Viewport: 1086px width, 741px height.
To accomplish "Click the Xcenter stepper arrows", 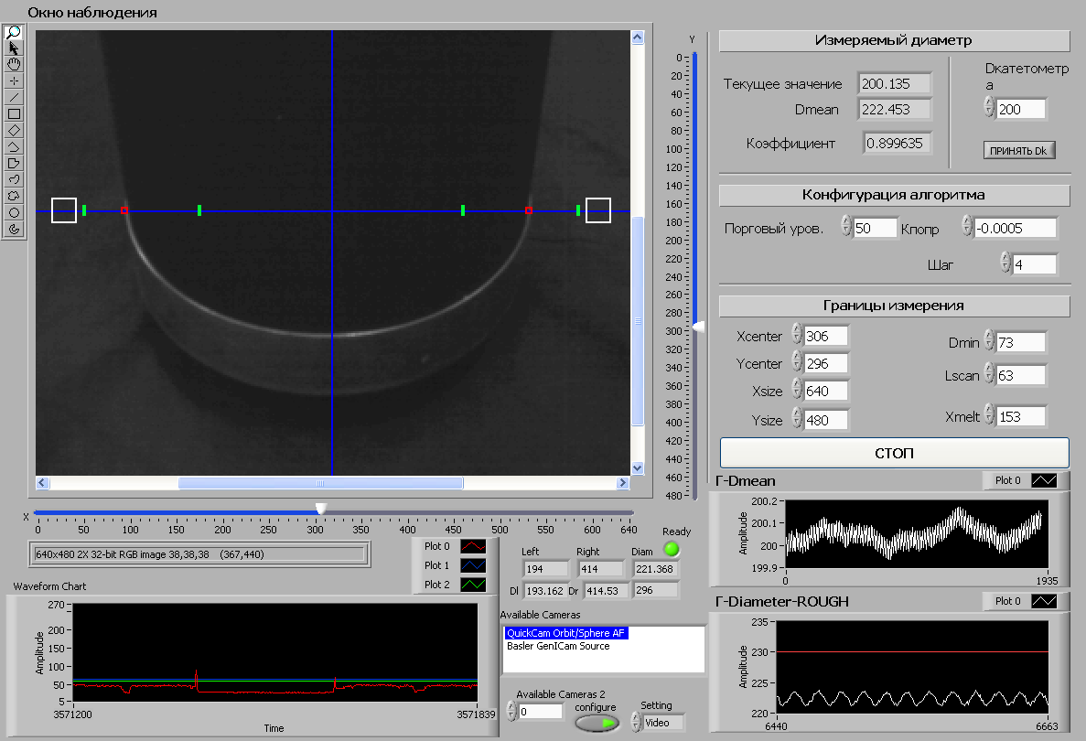I will [x=796, y=336].
